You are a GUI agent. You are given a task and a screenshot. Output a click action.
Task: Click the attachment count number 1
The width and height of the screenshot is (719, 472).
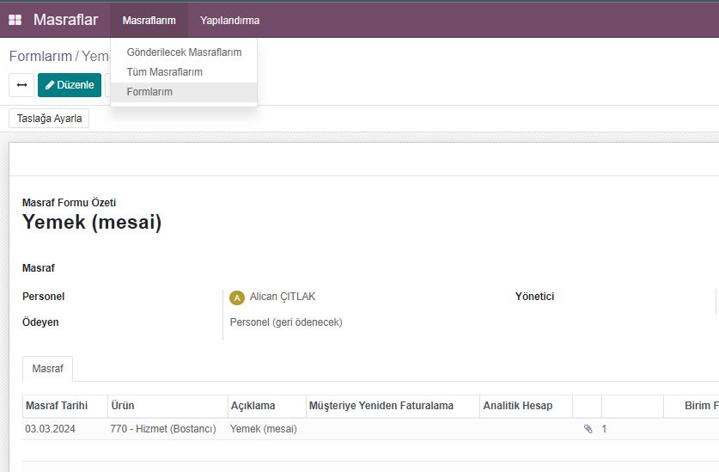coord(604,429)
